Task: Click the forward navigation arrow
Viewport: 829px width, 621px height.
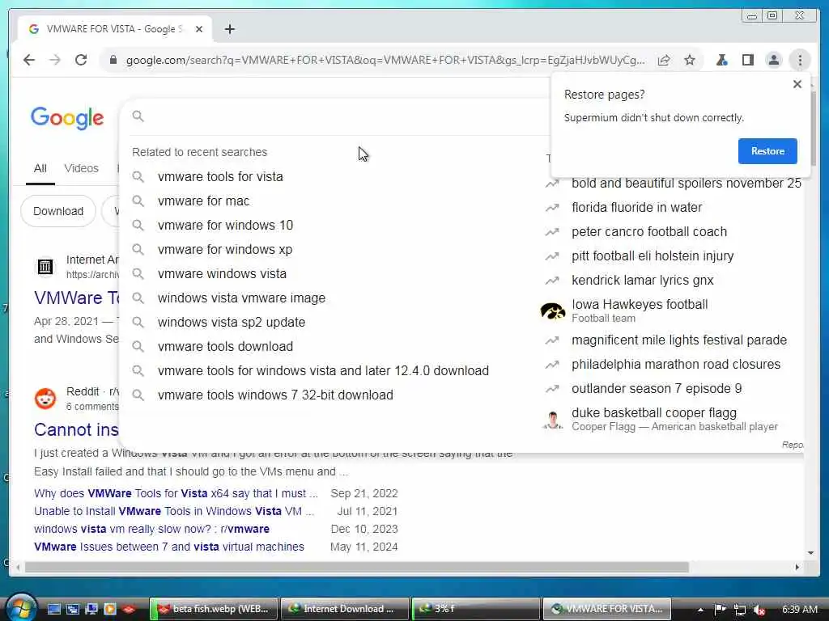Action: [x=55, y=60]
